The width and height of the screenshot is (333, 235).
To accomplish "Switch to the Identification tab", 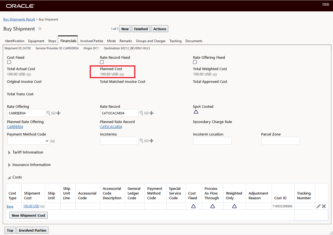I will pyautogui.click(x=15, y=41).
